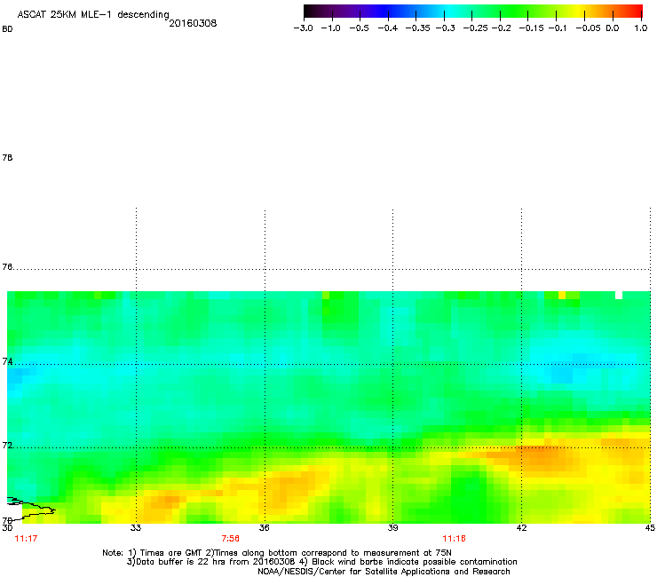
Task: Click the note line about GMT times
Action: (277, 553)
